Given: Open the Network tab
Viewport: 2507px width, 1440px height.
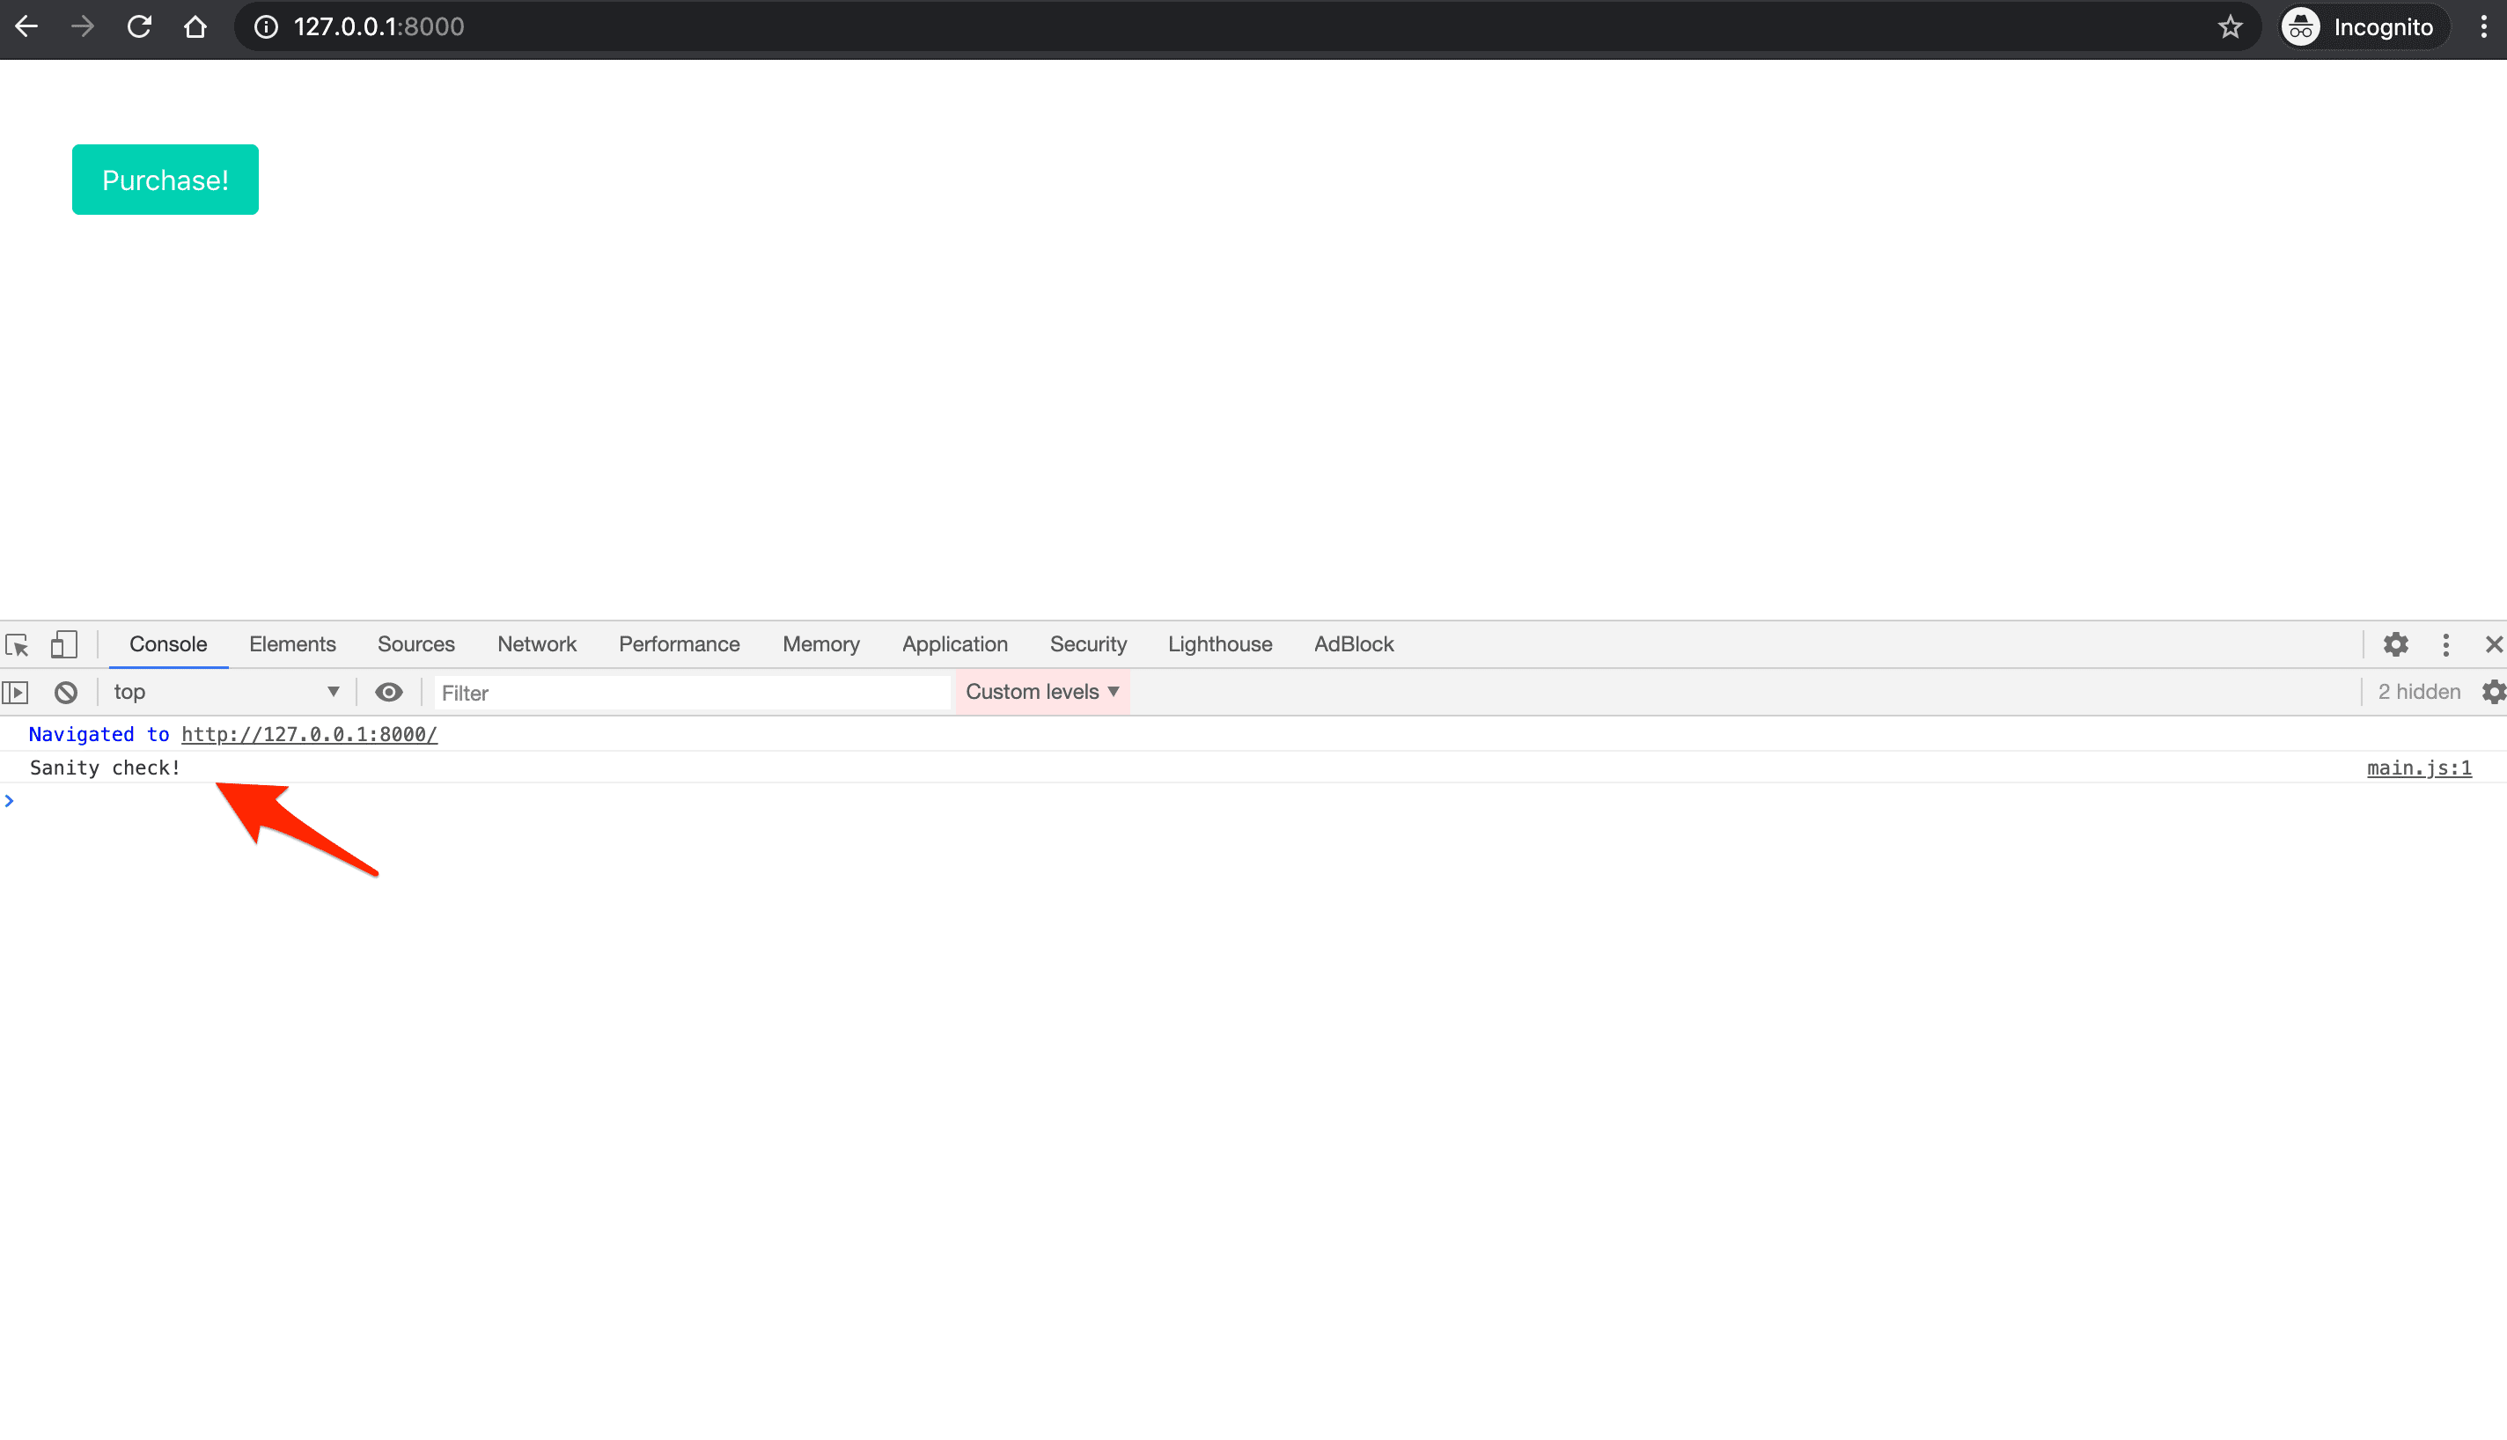Looking at the screenshot, I should 537,643.
